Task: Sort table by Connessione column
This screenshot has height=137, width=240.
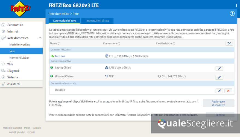Action: coord(112,43)
